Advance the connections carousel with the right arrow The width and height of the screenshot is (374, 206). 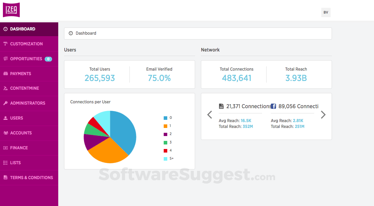[x=323, y=114]
